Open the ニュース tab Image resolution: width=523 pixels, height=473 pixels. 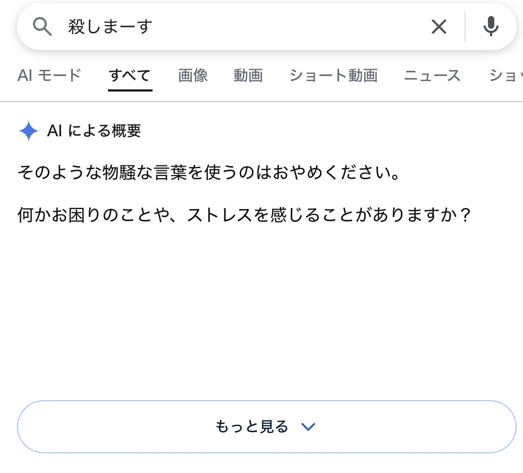click(x=432, y=76)
